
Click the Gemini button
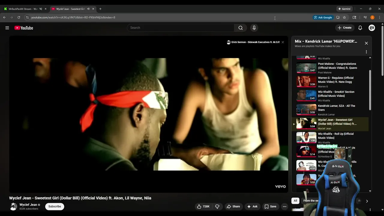[x=344, y=9]
